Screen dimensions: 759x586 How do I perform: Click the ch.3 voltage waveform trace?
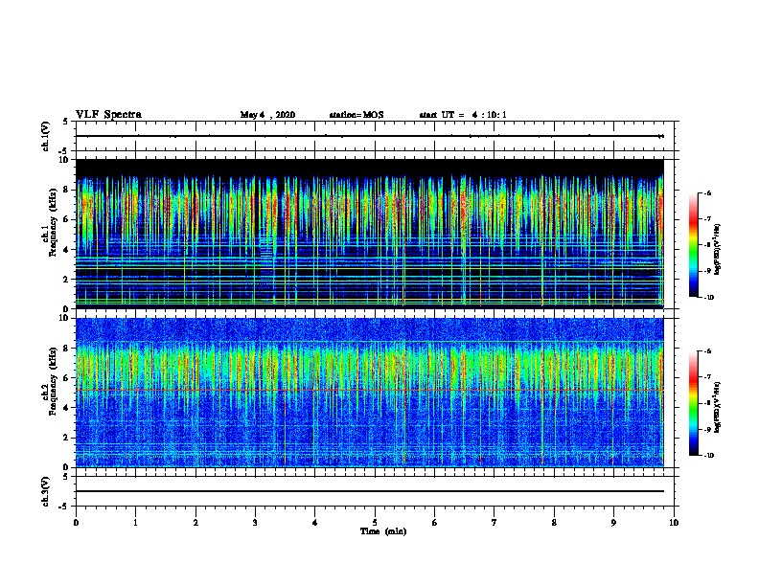click(x=370, y=491)
